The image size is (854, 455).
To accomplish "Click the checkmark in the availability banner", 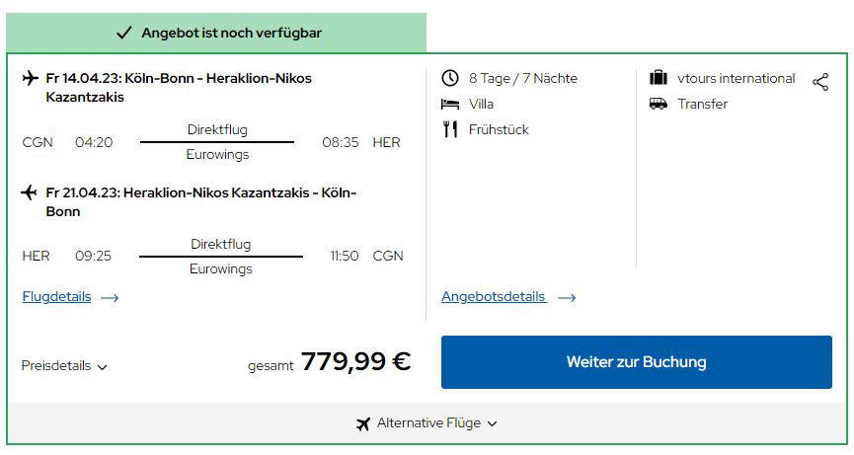I will [124, 33].
